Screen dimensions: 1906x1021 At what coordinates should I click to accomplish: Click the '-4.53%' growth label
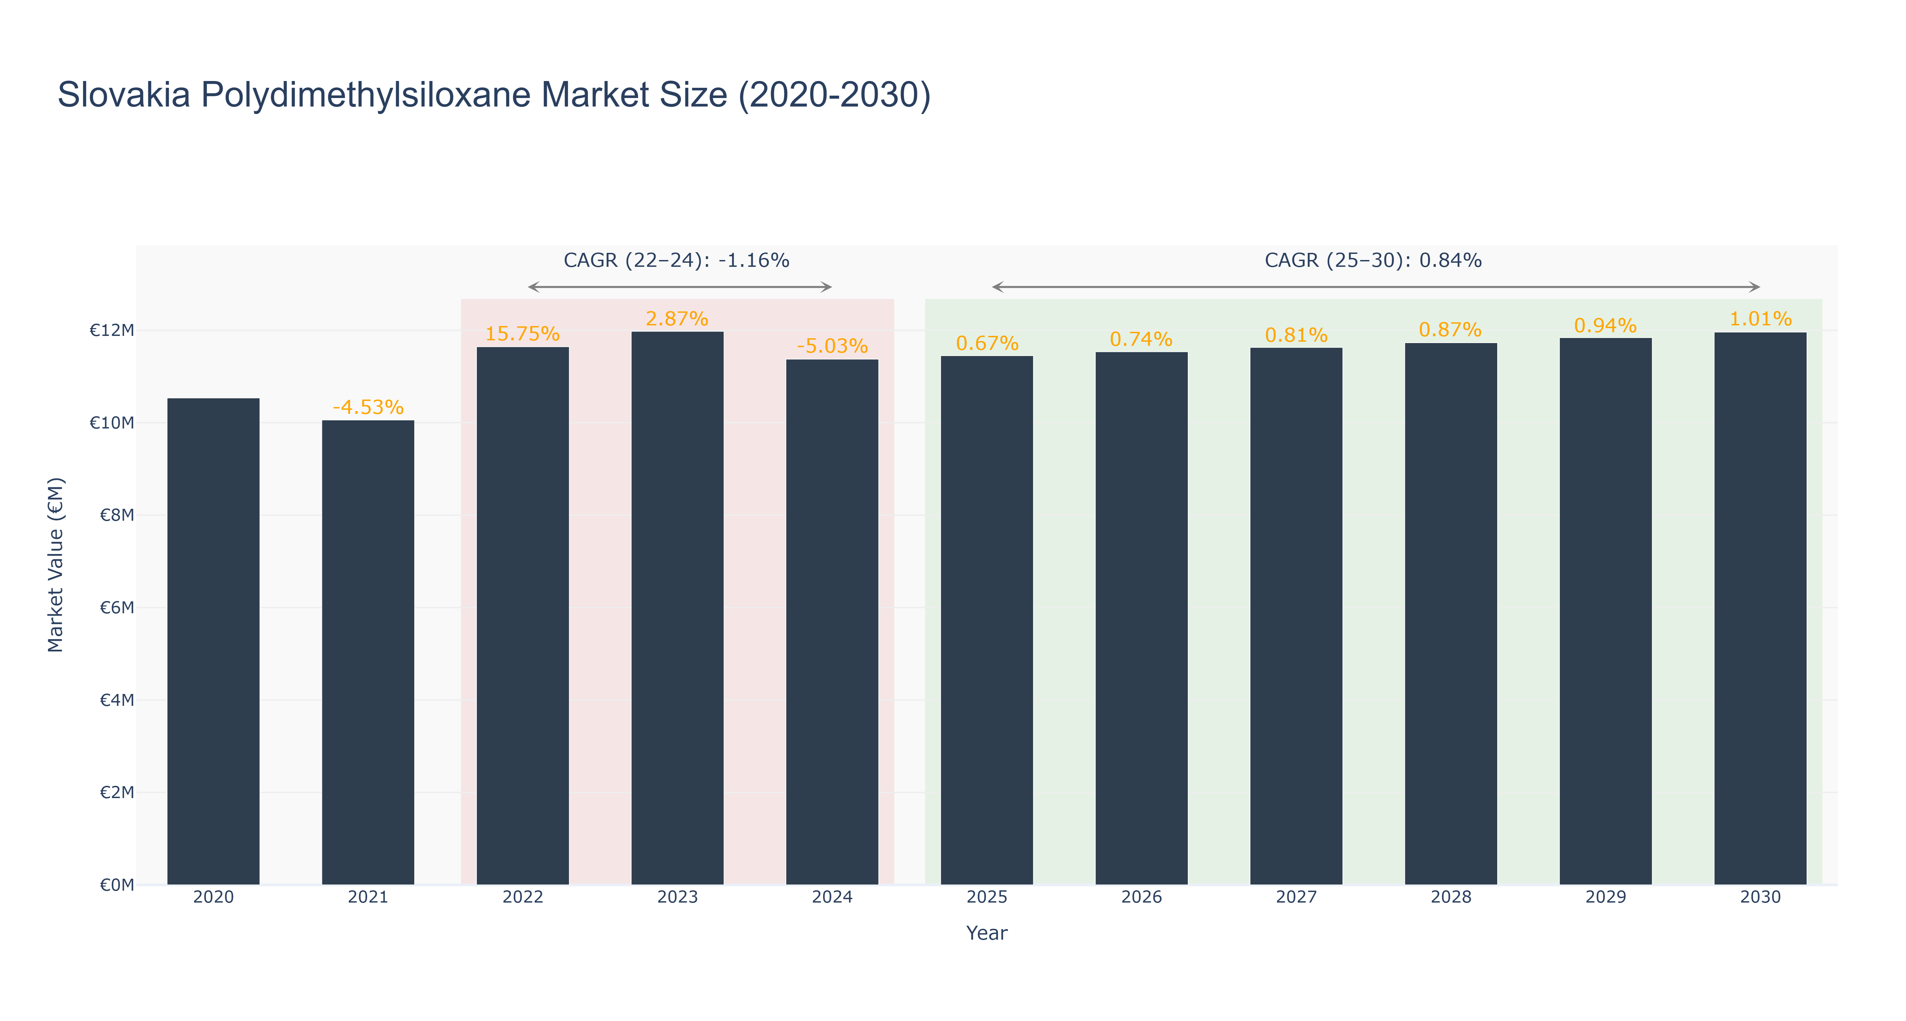[368, 408]
